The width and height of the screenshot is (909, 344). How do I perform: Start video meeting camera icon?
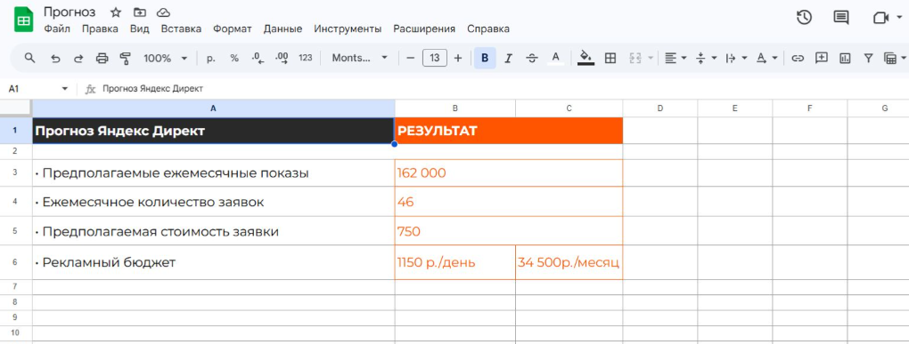pos(880,18)
